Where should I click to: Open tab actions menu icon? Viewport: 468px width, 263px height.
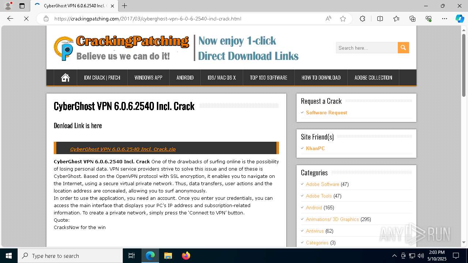(22, 6)
